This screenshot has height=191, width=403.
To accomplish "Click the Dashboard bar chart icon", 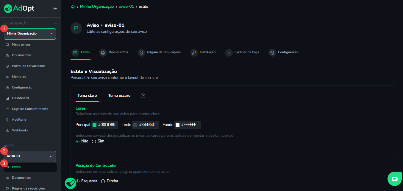I will tap(7, 98).
